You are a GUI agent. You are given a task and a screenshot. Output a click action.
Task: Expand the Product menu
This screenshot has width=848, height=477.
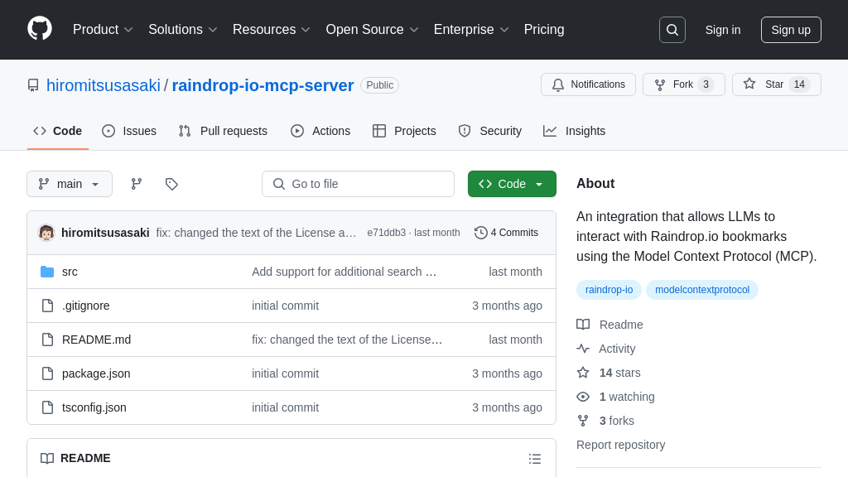[x=103, y=30]
